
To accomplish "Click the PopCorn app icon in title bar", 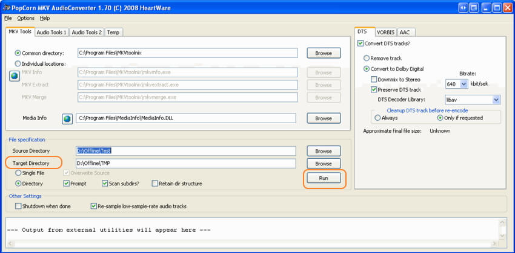I will click(6, 7).
